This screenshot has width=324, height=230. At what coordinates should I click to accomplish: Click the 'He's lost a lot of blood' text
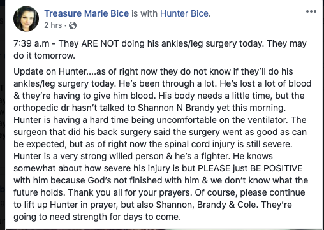click(x=265, y=83)
